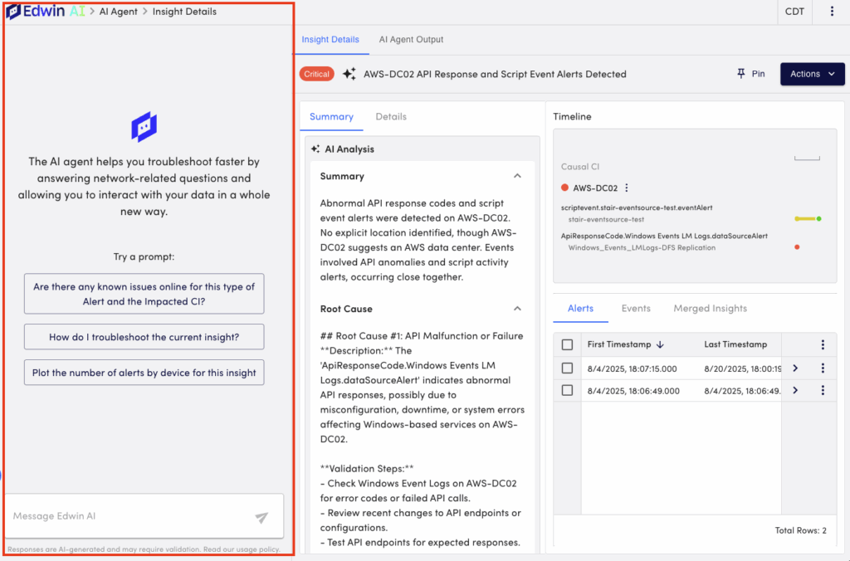Open the Events tab
850x561 pixels.
click(x=636, y=309)
